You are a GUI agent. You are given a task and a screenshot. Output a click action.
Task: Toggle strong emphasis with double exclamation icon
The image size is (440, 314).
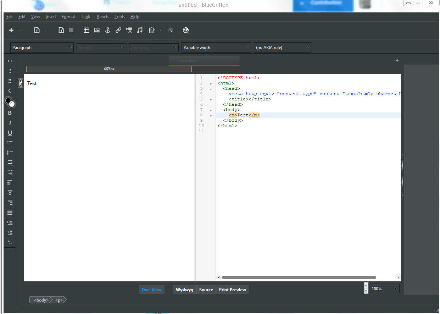(10, 81)
